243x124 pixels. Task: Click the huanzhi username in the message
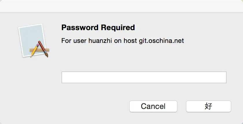point(100,41)
